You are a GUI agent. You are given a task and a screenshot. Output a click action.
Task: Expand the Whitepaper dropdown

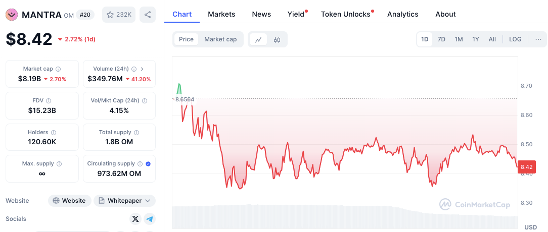click(124, 201)
